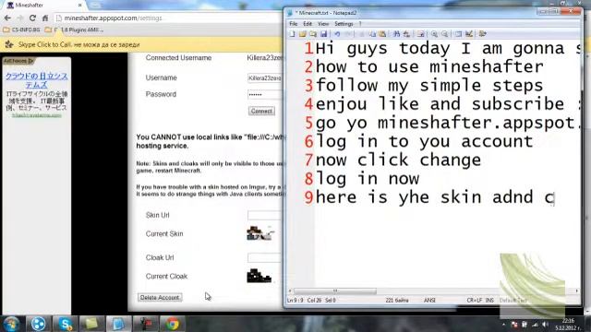
Task: Click the Delete Account button
Action: pyautogui.click(x=160, y=297)
